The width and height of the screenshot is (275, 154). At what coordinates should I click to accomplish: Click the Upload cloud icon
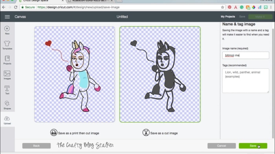7,118
